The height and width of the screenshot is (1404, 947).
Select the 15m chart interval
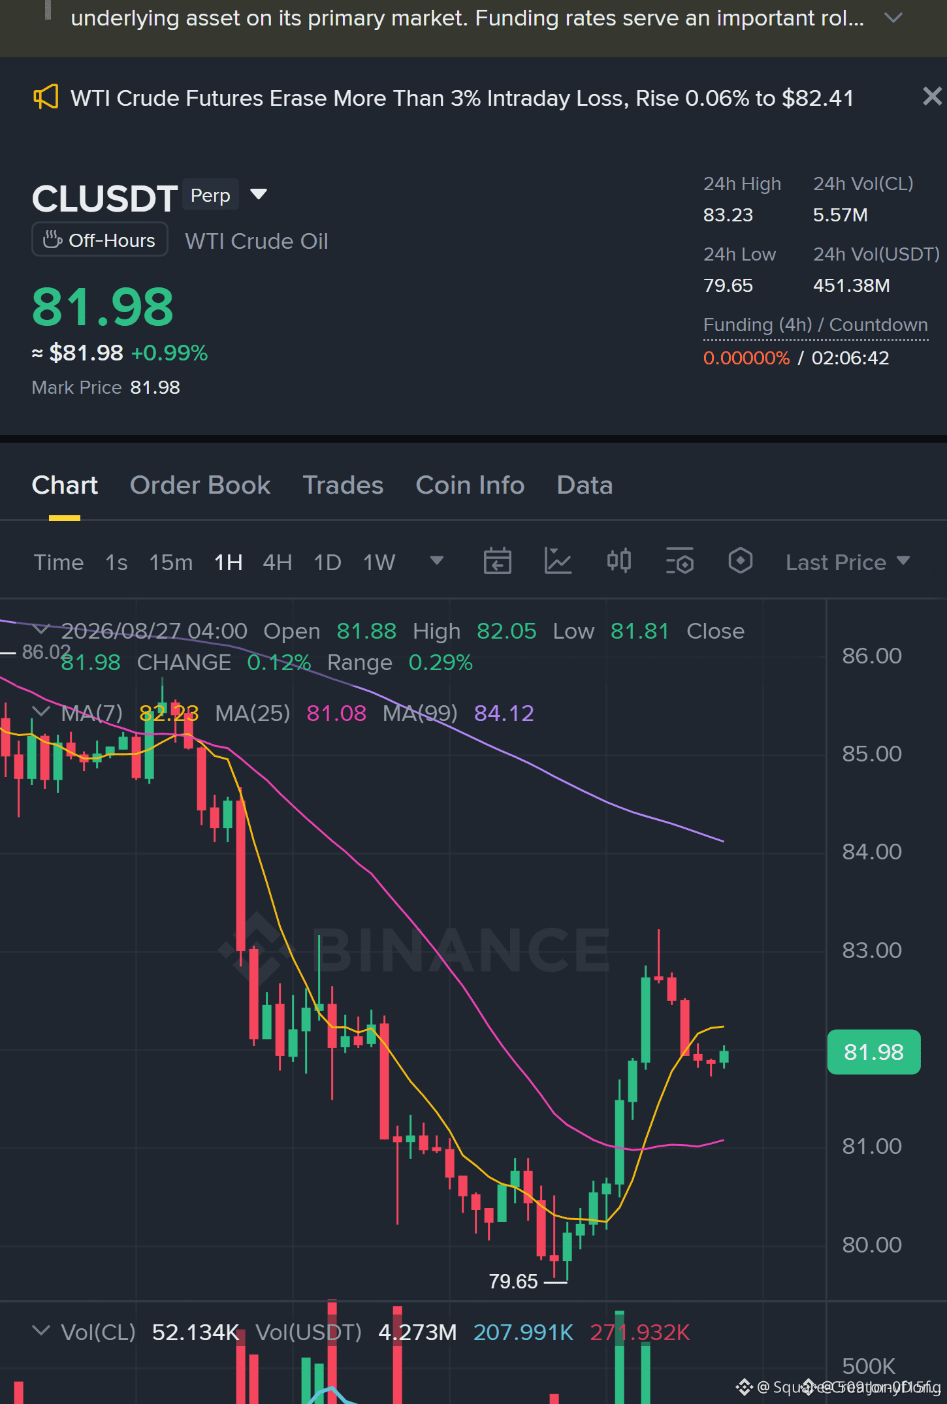tap(171, 562)
